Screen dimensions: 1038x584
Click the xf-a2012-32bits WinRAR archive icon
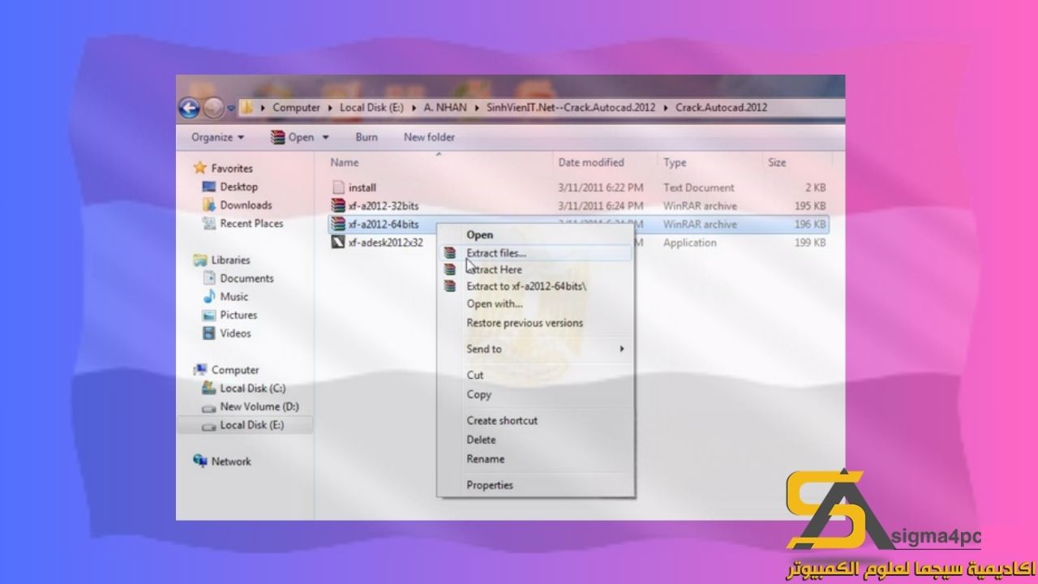click(x=339, y=206)
